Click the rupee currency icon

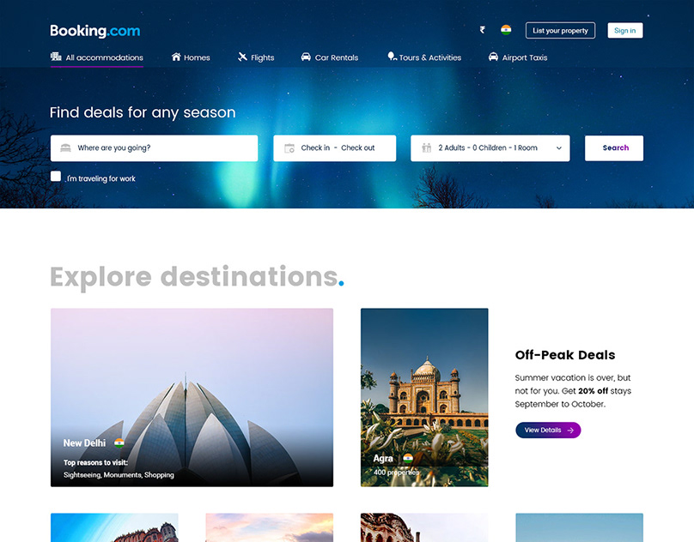click(483, 30)
